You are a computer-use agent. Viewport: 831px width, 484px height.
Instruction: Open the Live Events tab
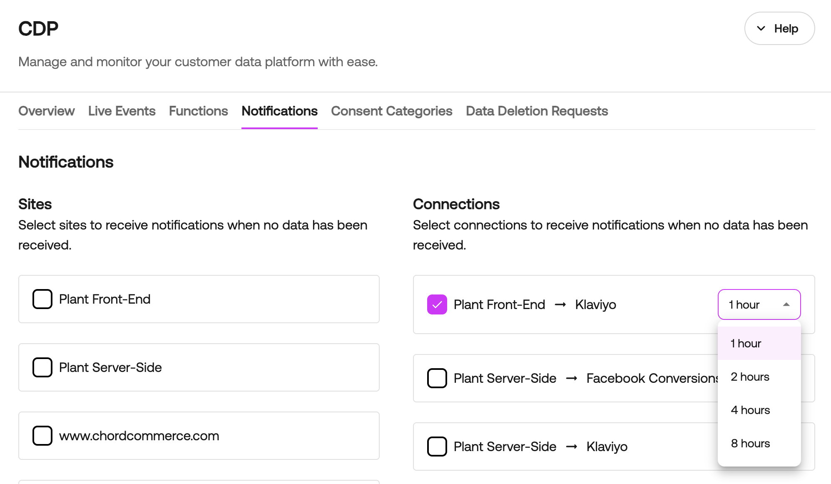pyautogui.click(x=122, y=111)
